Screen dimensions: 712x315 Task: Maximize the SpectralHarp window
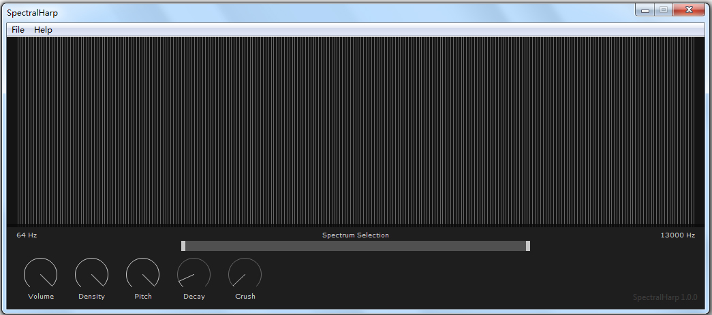[663, 10]
